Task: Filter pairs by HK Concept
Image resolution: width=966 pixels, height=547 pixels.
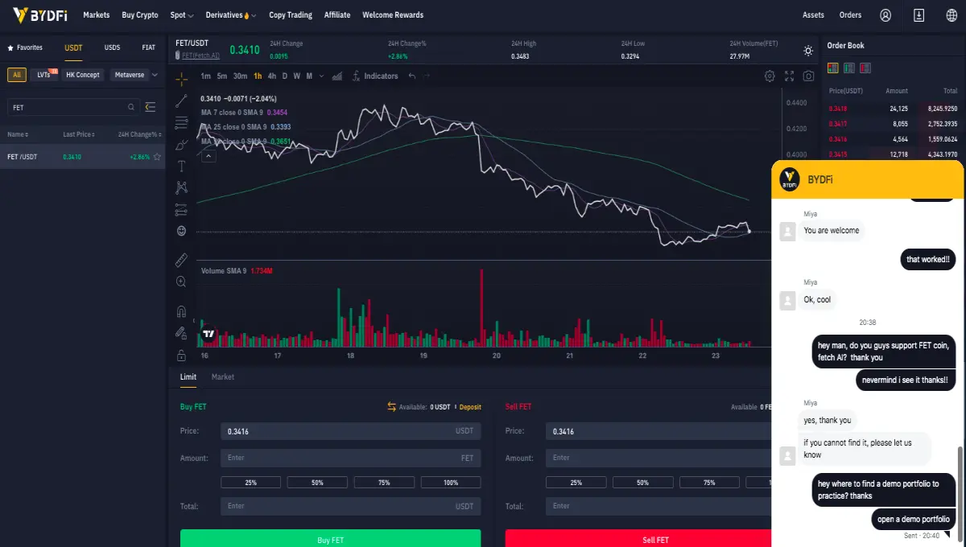Action: pyautogui.click(x=83, y=75)
